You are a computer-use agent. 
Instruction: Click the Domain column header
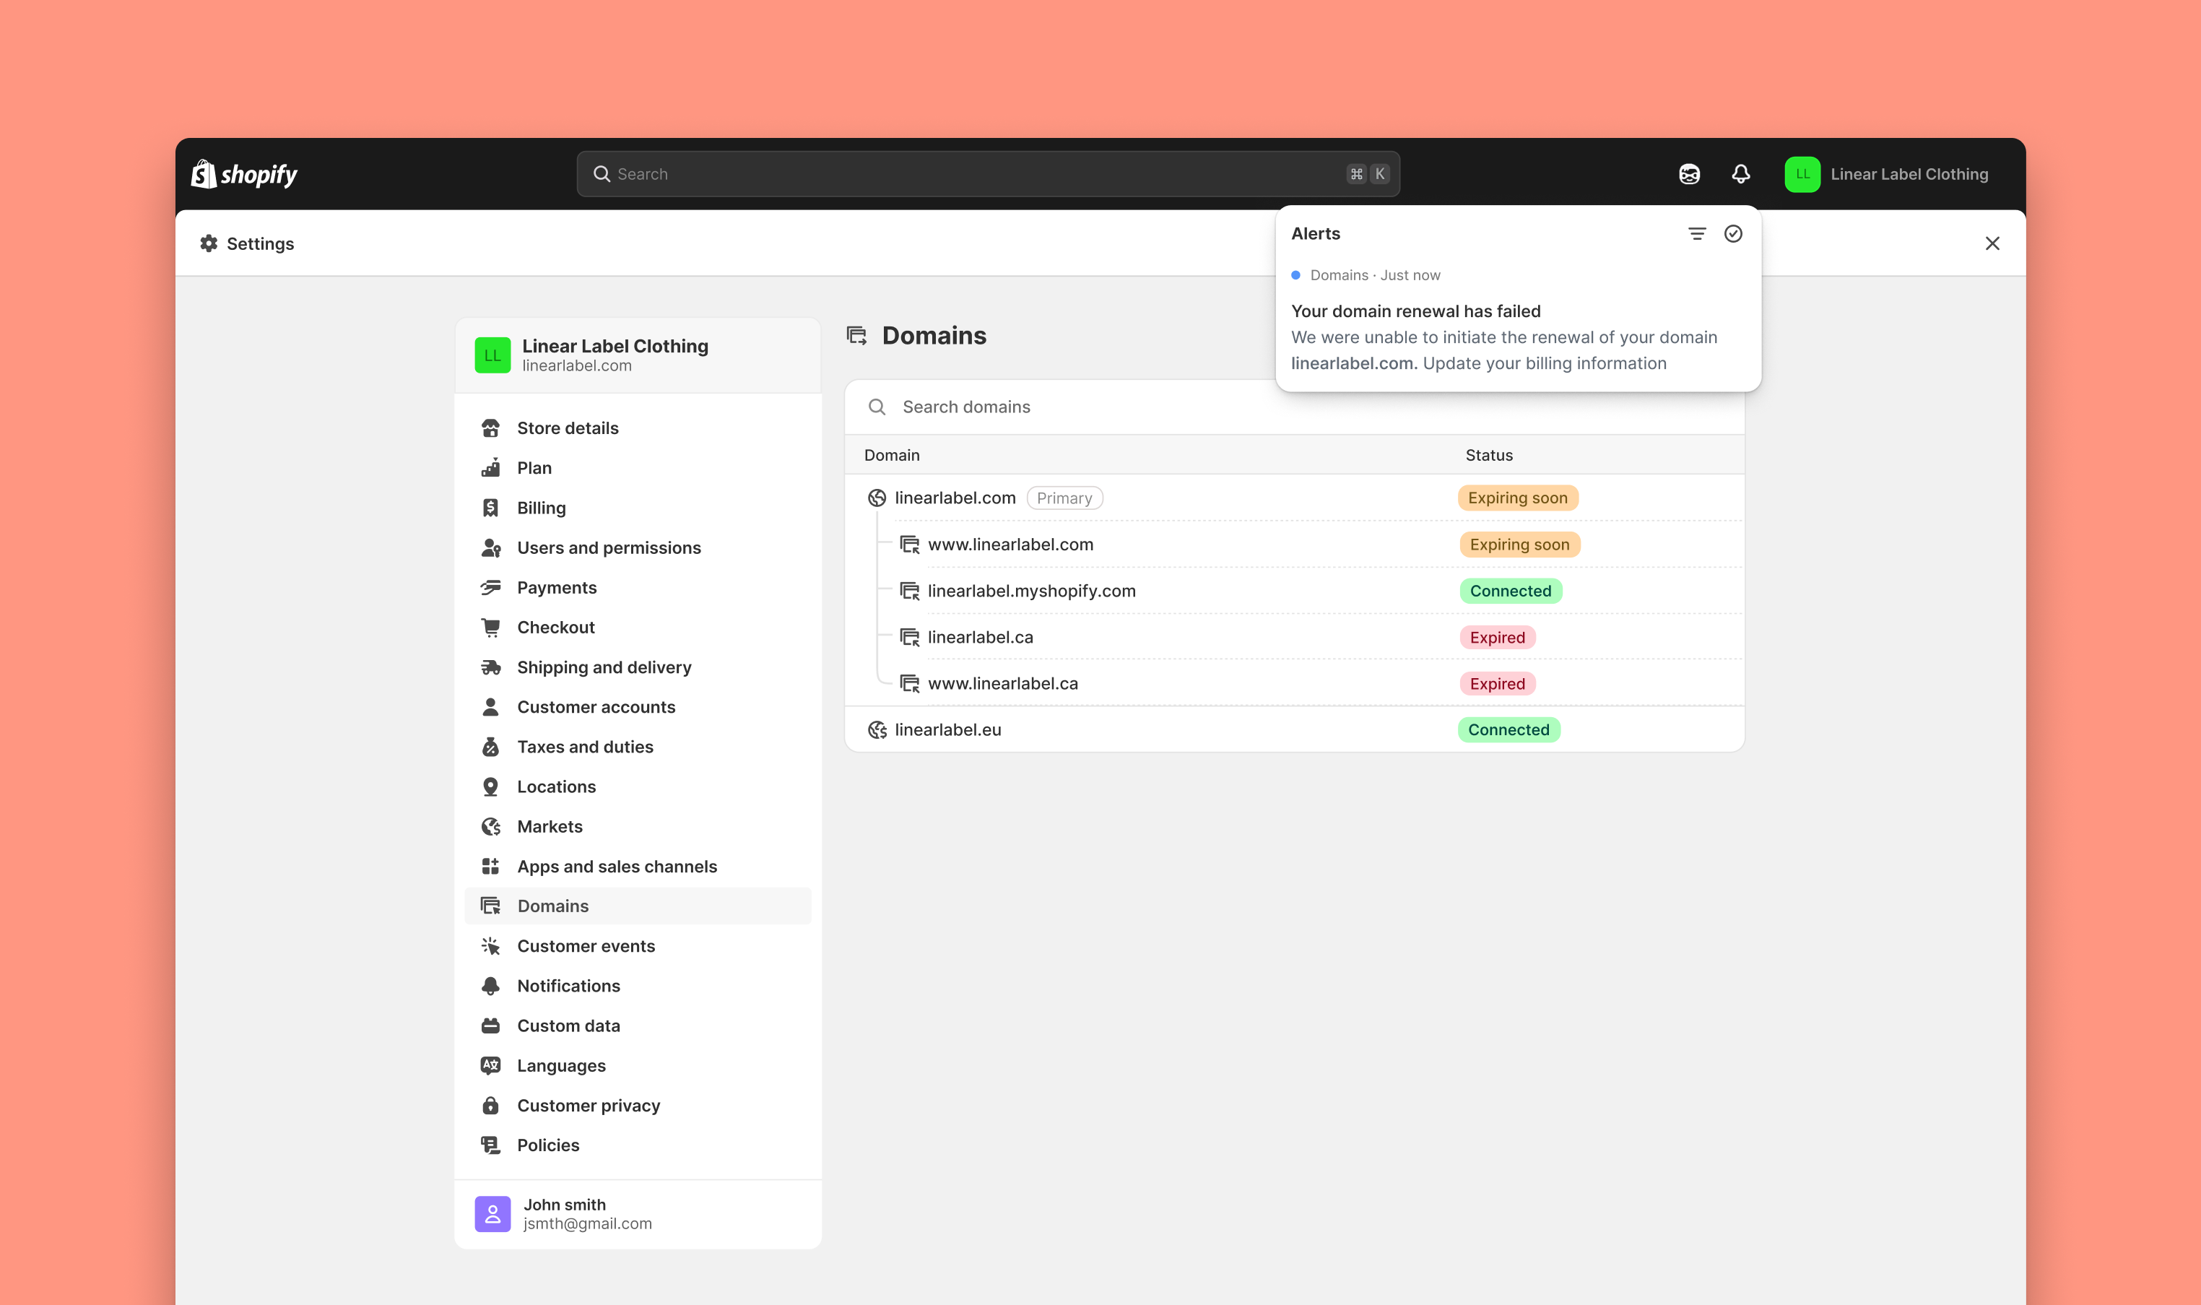click(x=891, y=455)
